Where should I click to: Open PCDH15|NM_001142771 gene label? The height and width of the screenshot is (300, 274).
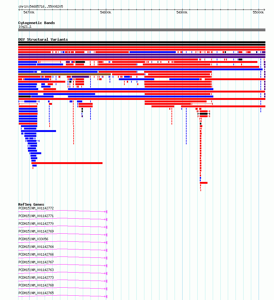point(36,216)
